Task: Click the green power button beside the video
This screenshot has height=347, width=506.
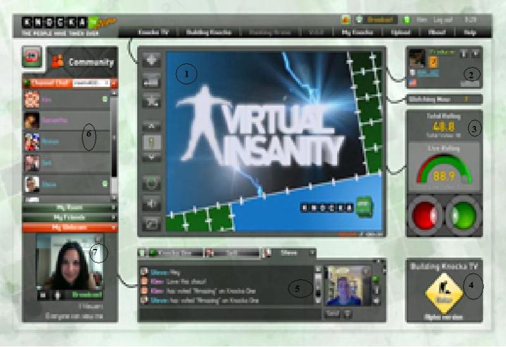Action: pyautogui.click(x=152, y=183)
